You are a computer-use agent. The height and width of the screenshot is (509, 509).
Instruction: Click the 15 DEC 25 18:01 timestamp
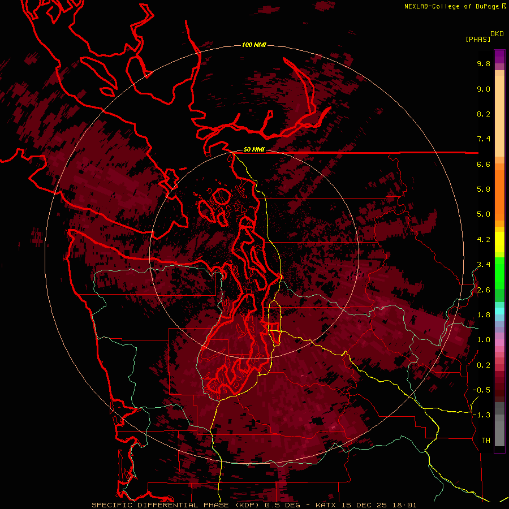(379, 505)
